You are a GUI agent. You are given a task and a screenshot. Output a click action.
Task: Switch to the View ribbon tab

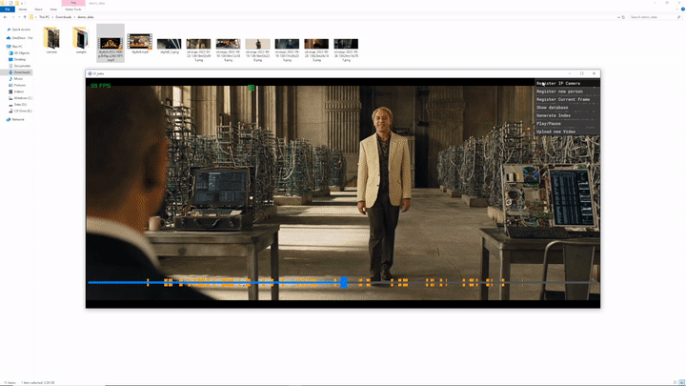(x=53, y=10)
